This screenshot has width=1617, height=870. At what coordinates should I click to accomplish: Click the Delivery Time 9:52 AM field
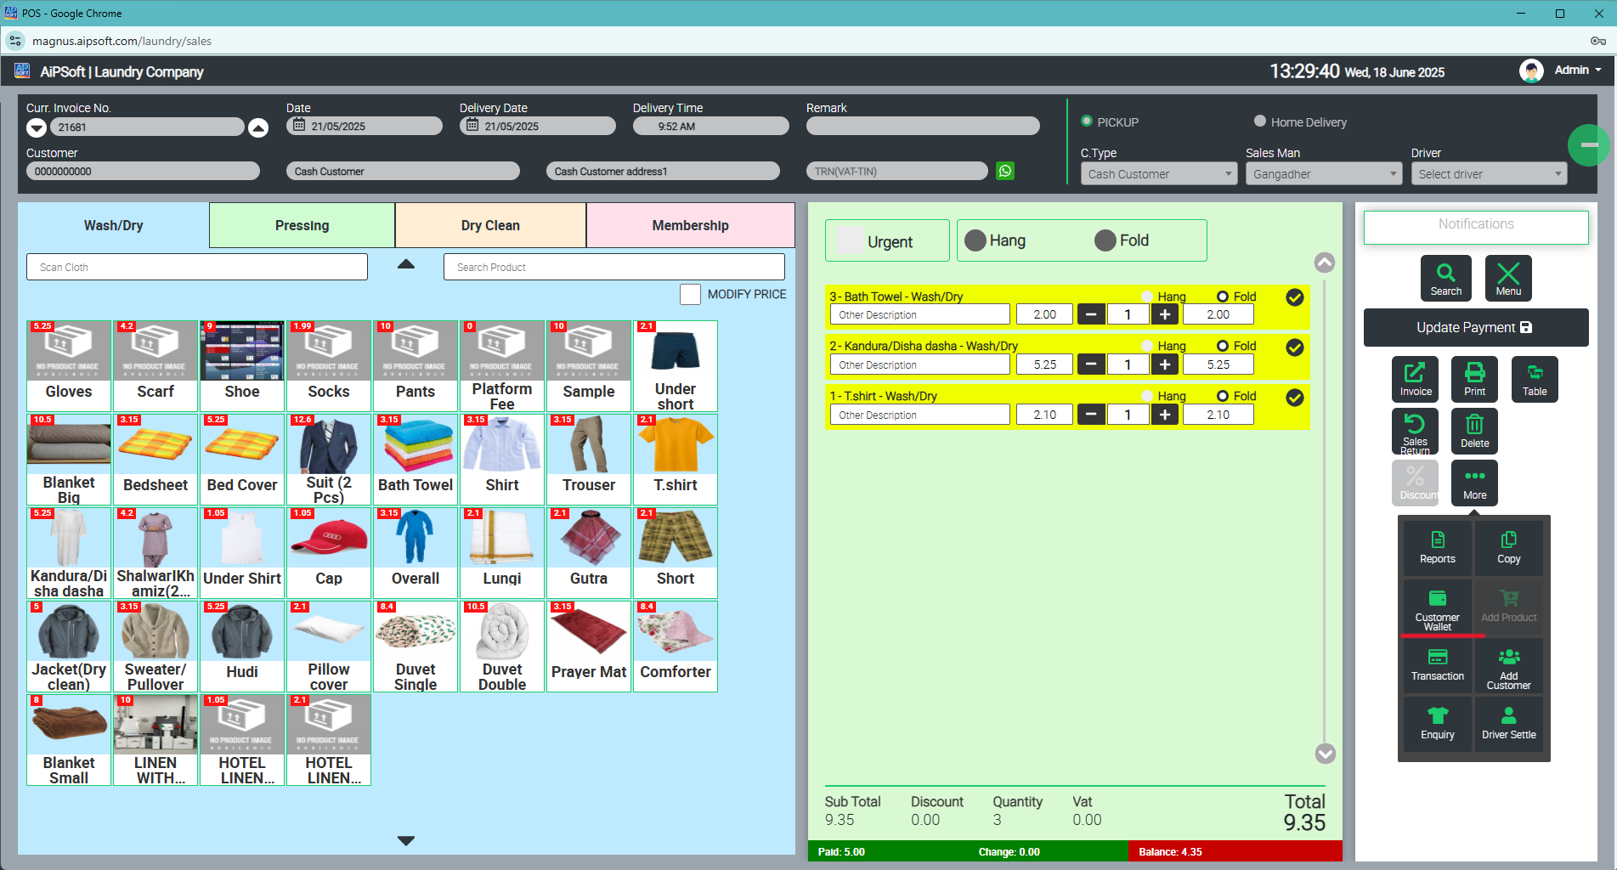tap(710, 126)
